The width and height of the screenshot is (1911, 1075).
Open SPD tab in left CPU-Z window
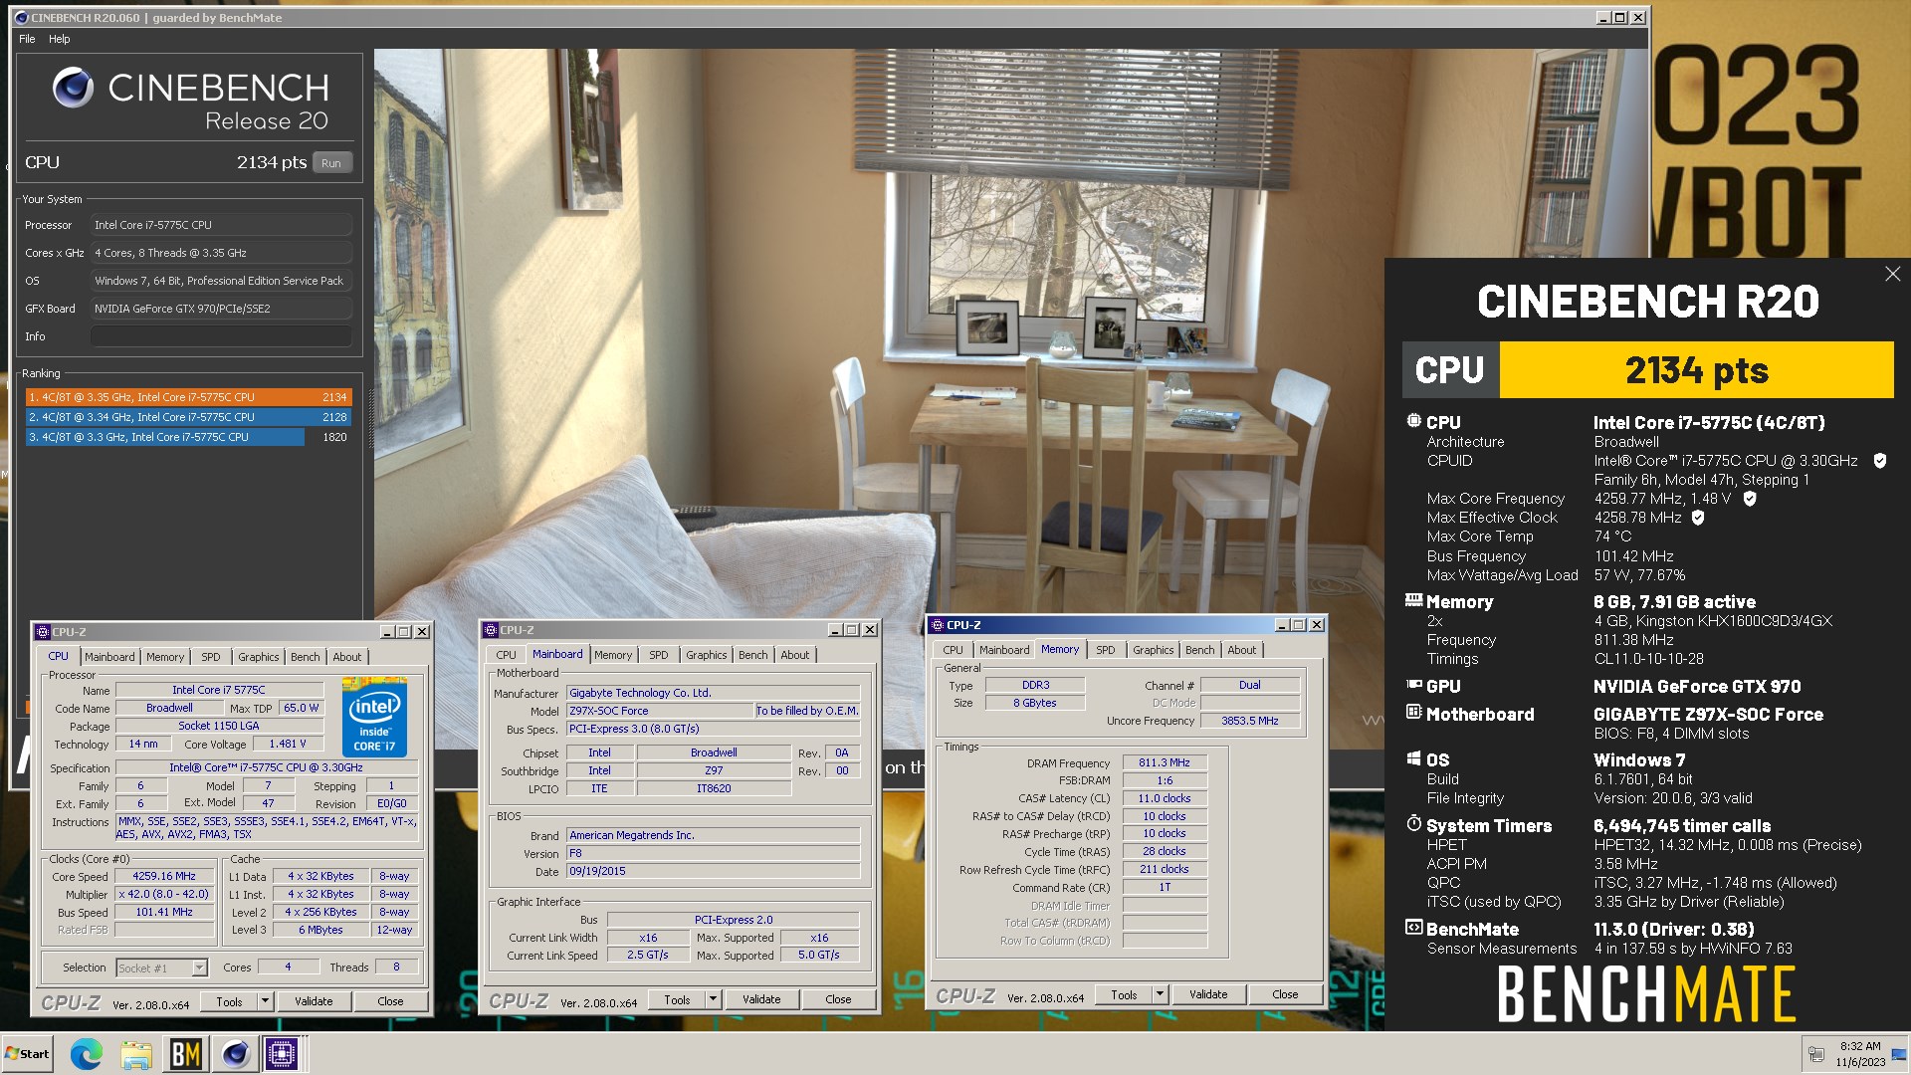click(211, 657)
